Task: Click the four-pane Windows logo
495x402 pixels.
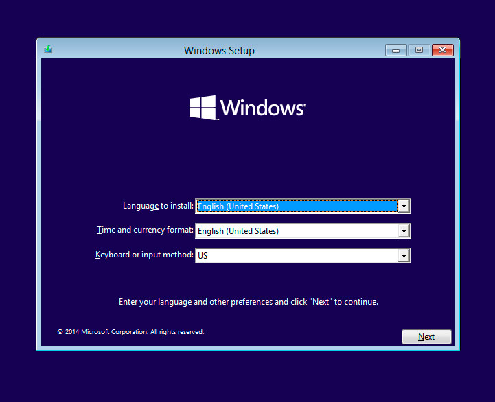Action: [203, 108]
